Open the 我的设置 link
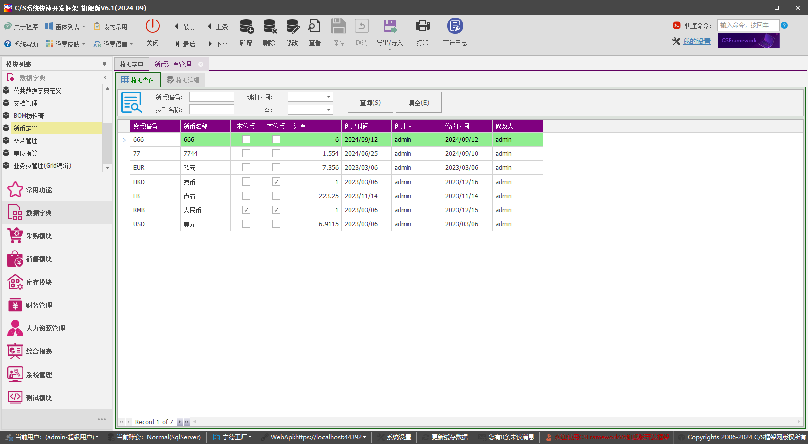The width and height of the screenshot is (808, 444). (697, 41)
